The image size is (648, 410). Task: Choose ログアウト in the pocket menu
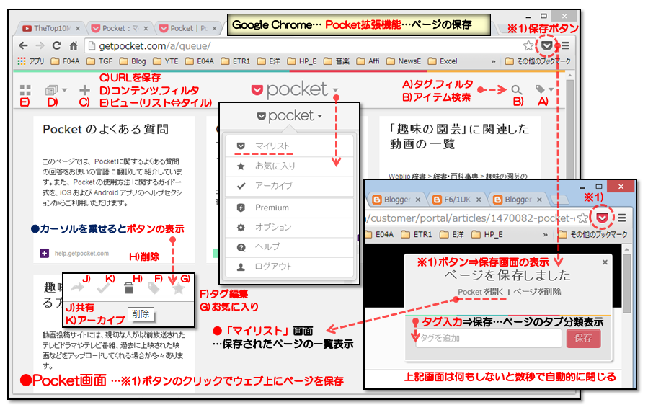tap(289, 267)
